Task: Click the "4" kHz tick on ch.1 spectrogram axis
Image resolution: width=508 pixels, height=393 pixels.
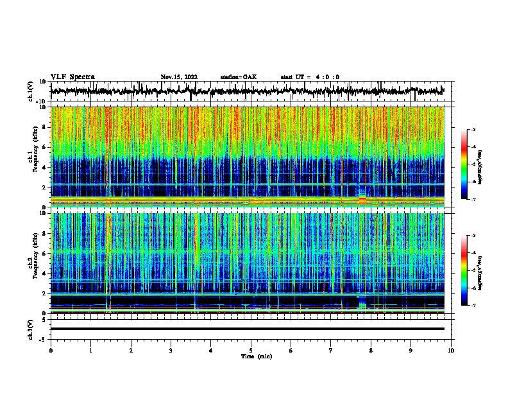Action: pos(44,168)
